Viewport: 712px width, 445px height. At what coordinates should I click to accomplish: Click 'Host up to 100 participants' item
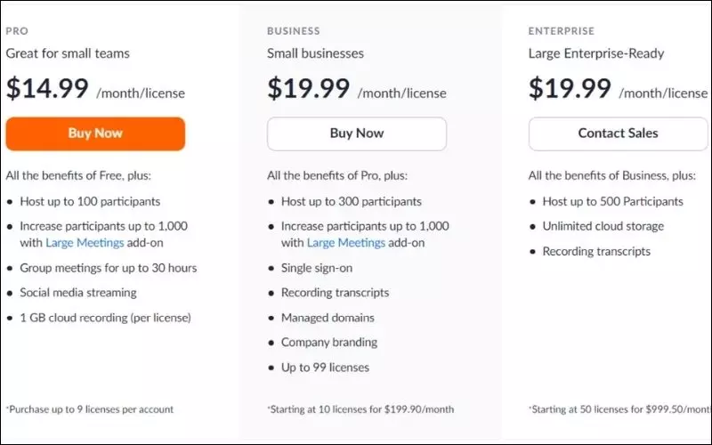tap(90, 201)
